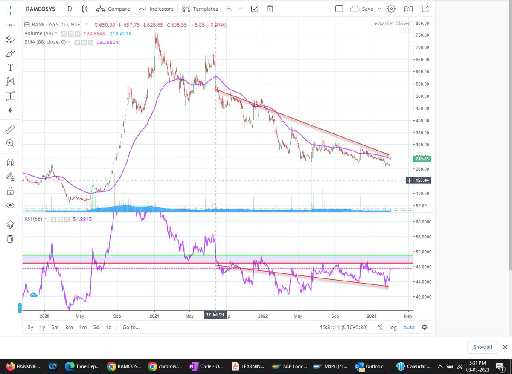This screenshot has height=374, width=512.
Task: Open the Firefox BANKNIF... taskbar window
Action: (x=23, y=366)
